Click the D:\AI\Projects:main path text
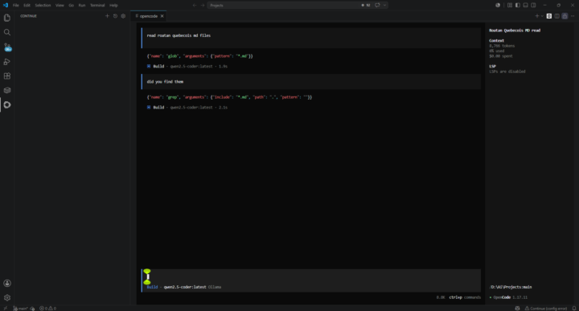 click(x=511, y=287)
